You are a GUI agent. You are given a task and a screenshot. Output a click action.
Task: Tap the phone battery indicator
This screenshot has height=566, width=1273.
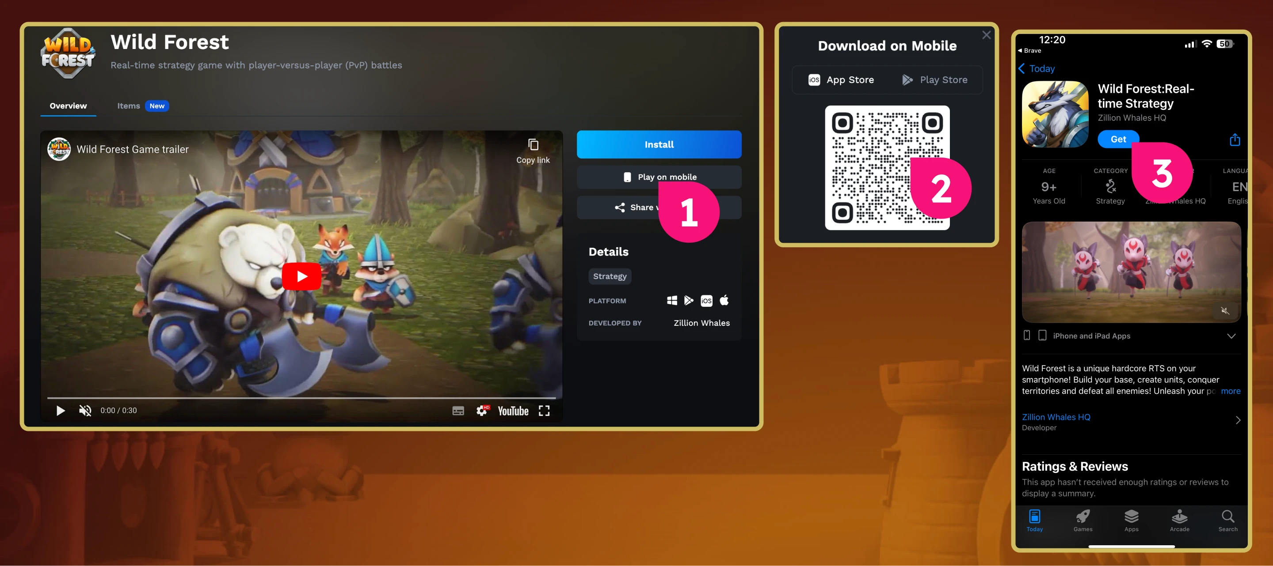click(x=1225, y=44)
